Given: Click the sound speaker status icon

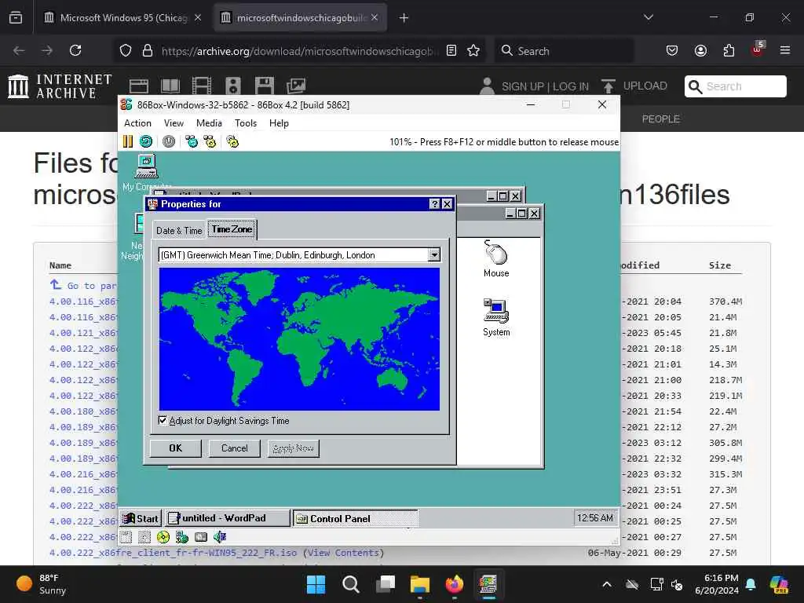Looking at the screenshot, I should click(x=220, y=537).
